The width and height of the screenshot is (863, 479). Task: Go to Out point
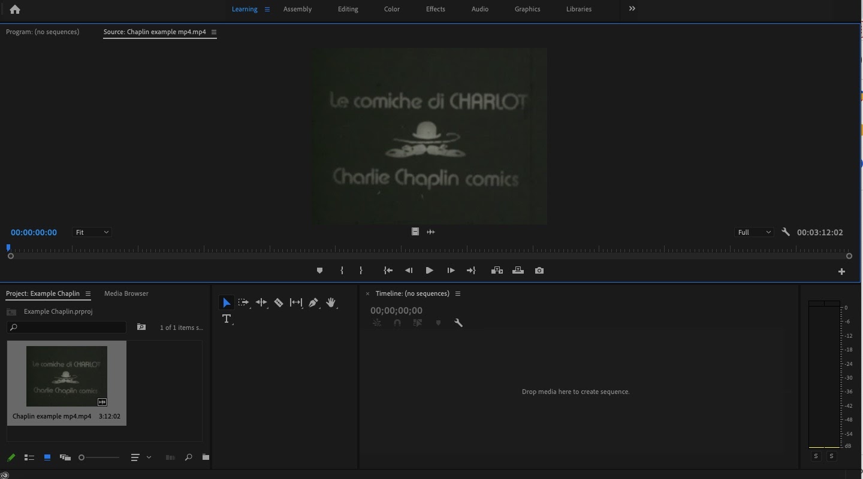click(x=471, y=271)
